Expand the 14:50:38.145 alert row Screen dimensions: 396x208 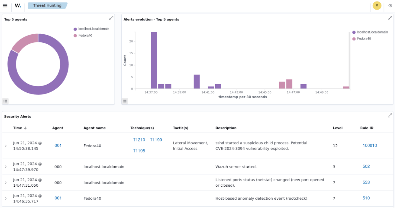(6, 146)
